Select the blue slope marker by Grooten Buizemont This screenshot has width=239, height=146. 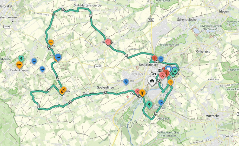(161, 103)
